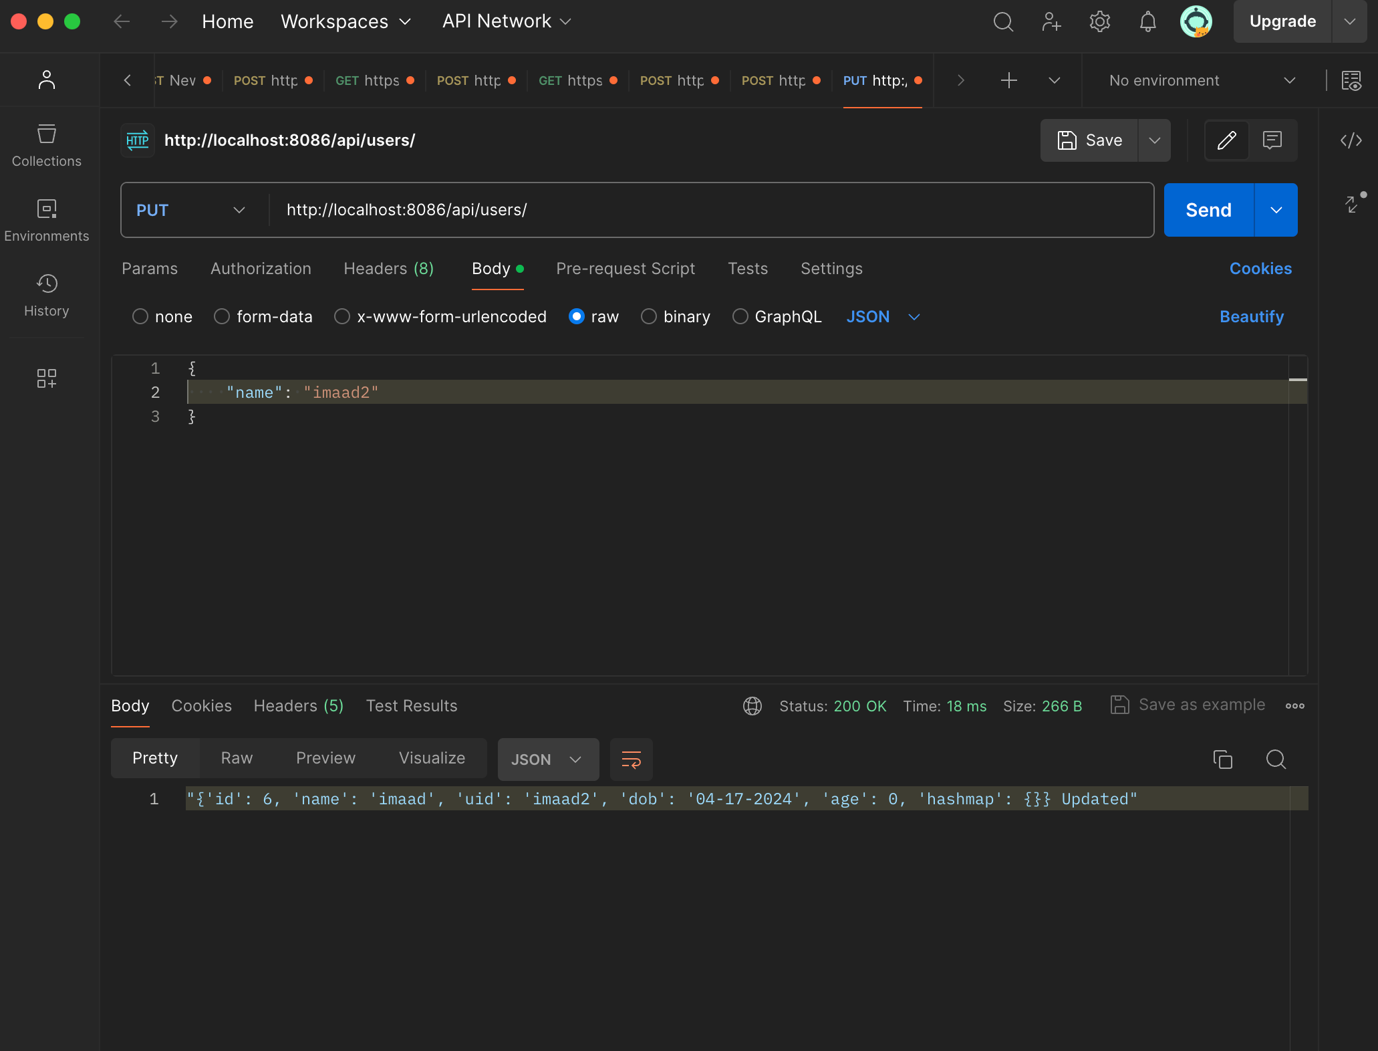This screenshot has width=1378, height=1051.
Task: Open notifications bell icon
Action: click(x=1147, y=21)
